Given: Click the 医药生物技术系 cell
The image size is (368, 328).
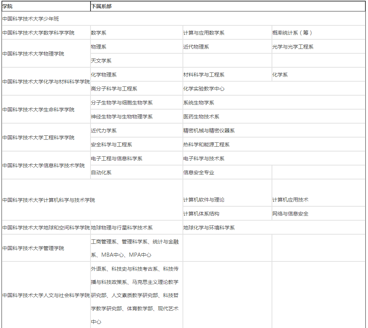Looking at the screenshot, I should tap(274, 117).
